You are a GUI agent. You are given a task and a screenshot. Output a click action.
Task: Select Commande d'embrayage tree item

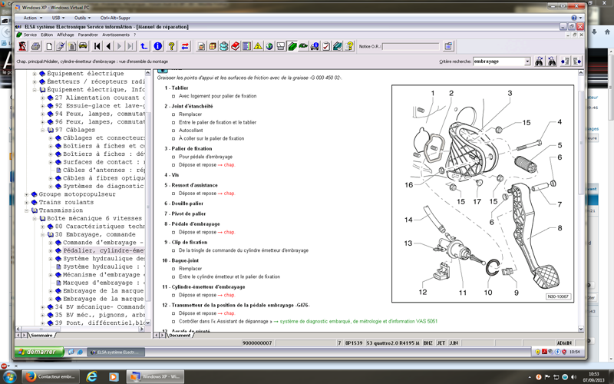click(x=104, y=243)
